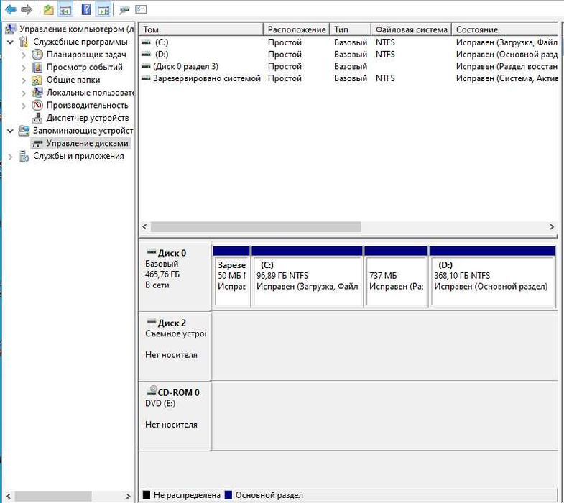Click the log icon beside Просмотр событий
Screen dimensions: 564x503
tap(37, 68)
